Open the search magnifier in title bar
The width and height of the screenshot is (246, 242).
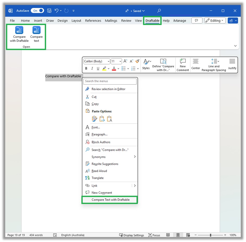[x=159, y=11]
